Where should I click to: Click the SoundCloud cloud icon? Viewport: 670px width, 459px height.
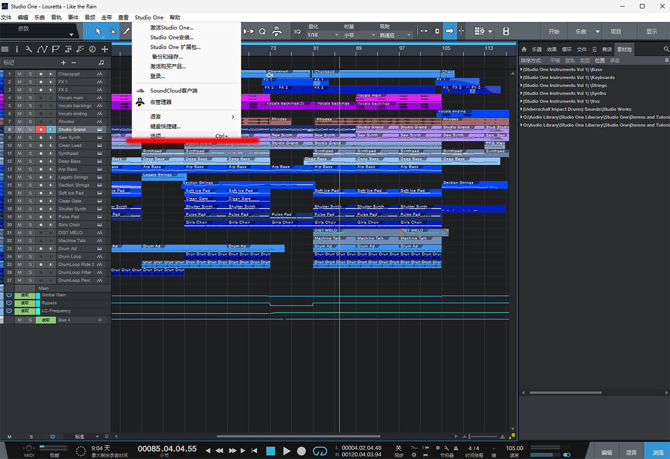(140, 90)
